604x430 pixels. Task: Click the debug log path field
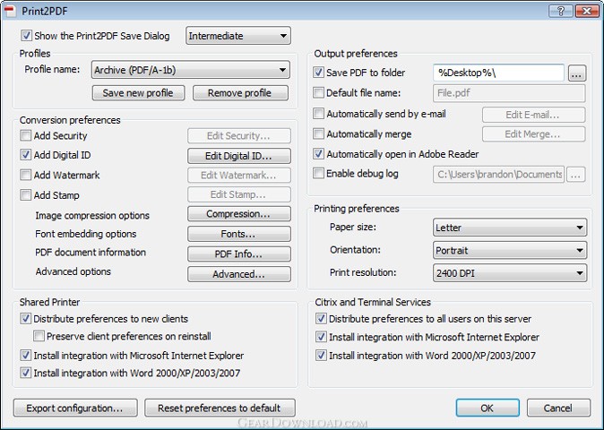(x=498, y=175)
